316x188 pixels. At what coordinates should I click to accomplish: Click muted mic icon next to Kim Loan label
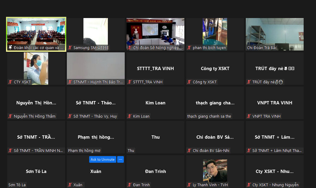pos(130,116)
